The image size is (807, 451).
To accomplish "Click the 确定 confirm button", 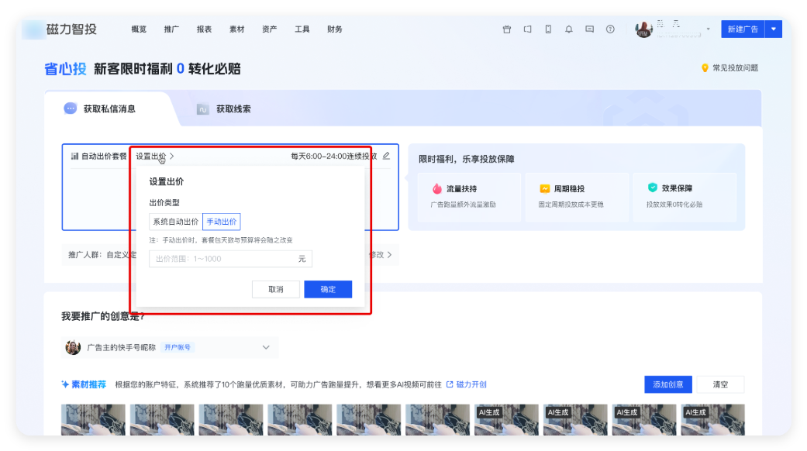I will (x=327, y=289).
